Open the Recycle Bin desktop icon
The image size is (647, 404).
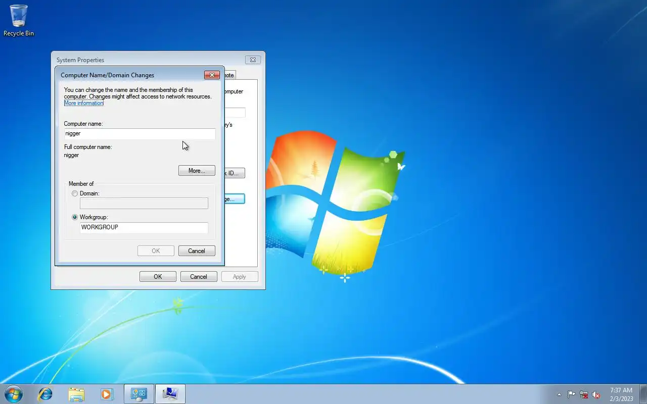pos(19,20)
